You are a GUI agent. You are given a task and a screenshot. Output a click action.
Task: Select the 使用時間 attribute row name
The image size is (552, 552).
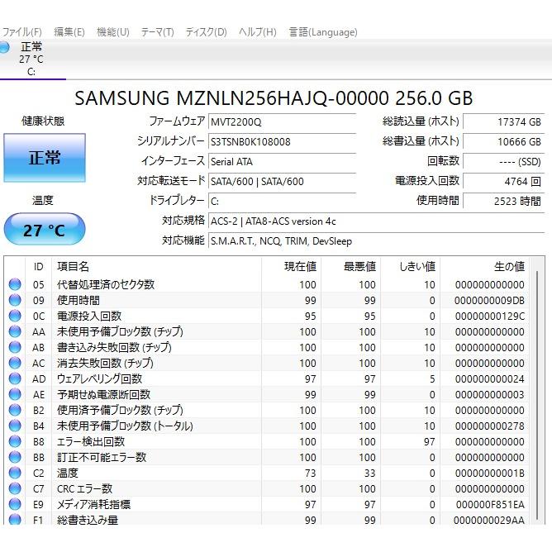pos(79,300)
